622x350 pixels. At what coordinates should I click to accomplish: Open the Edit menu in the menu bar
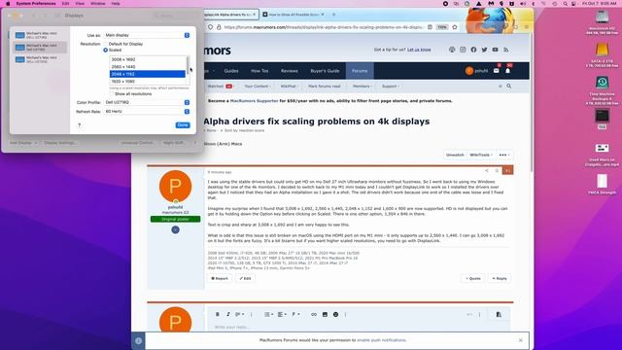[x=65, y=4]
